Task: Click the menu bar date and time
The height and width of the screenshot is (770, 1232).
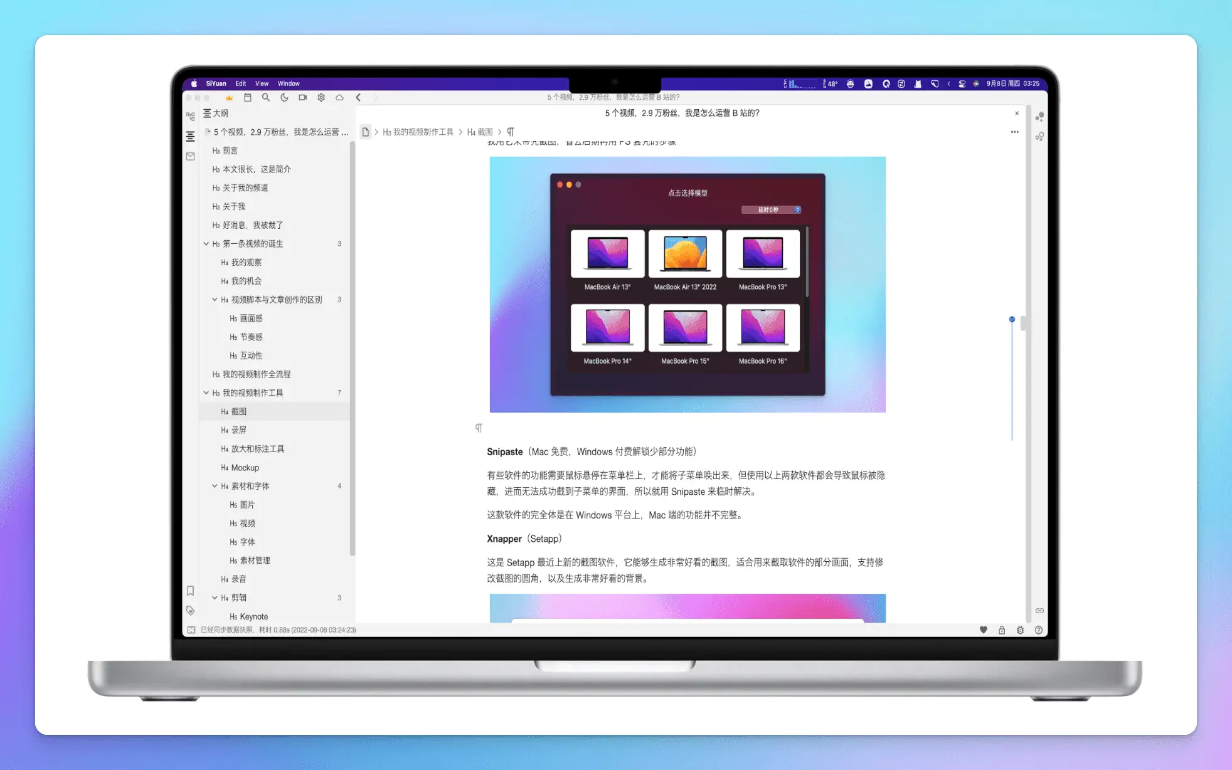Action: (1012, 83)
